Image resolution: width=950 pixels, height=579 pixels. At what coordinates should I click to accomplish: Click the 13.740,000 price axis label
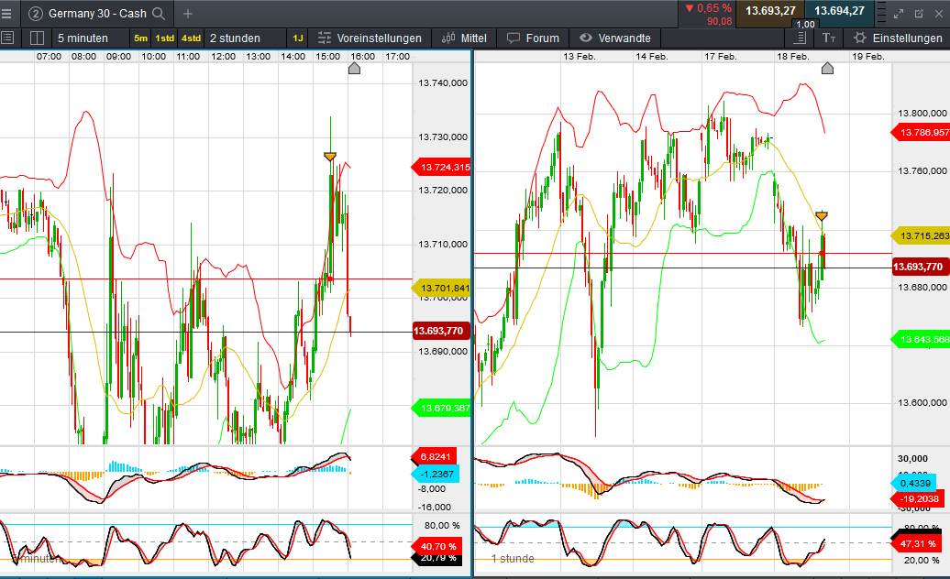click(x=443, y=82)
